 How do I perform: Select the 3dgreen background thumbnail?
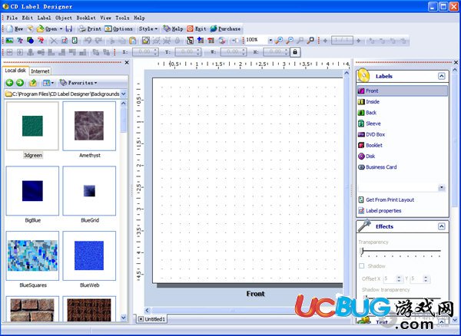[x=32, y=126]
